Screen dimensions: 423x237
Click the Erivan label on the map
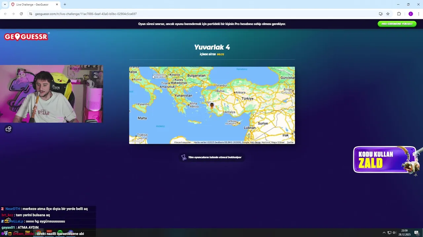coord(288,91)
